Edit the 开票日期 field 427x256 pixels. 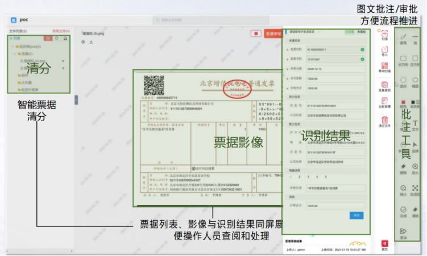(336, 69)
